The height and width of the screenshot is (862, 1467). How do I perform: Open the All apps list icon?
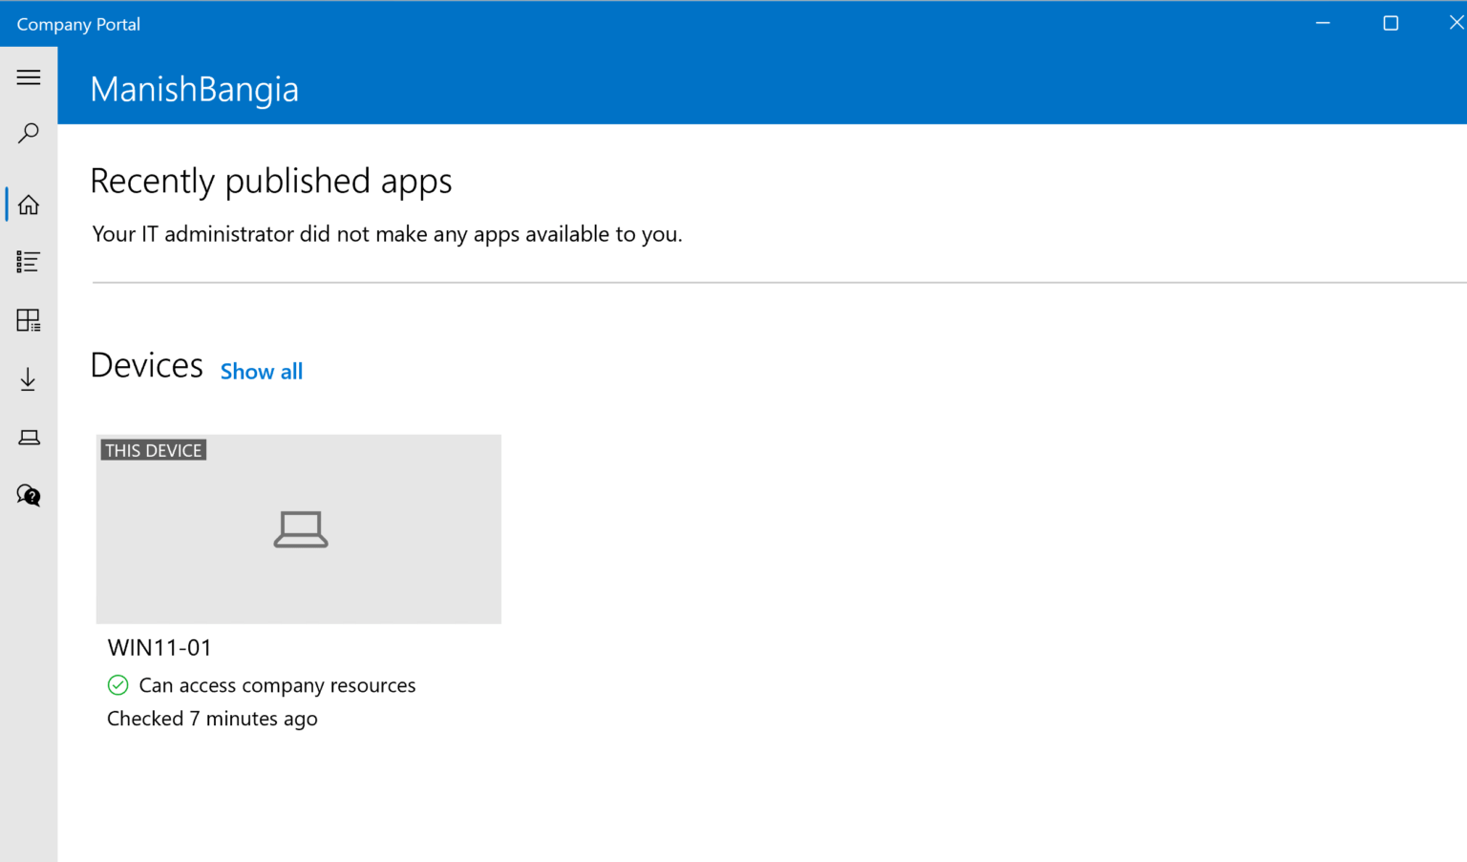(x=29, y=261)
